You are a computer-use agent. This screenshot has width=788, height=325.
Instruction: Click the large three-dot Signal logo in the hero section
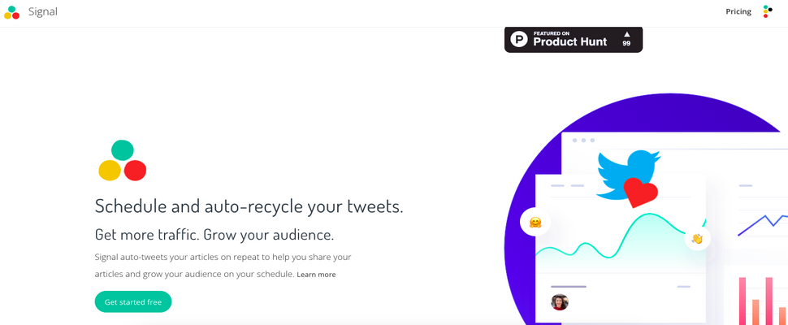(x=122, y=161)
